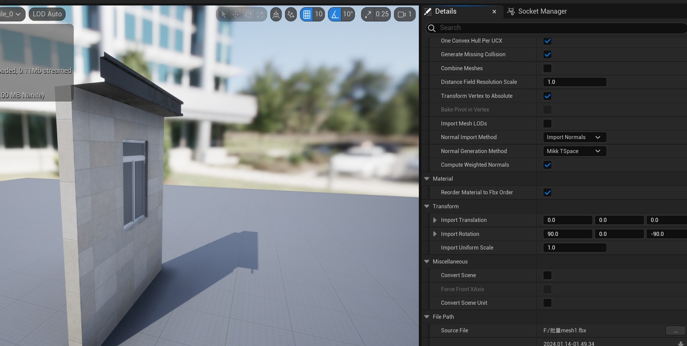Click the window on the mesh in viewport
The image size is (687, 346).
[x=135, y=183]
